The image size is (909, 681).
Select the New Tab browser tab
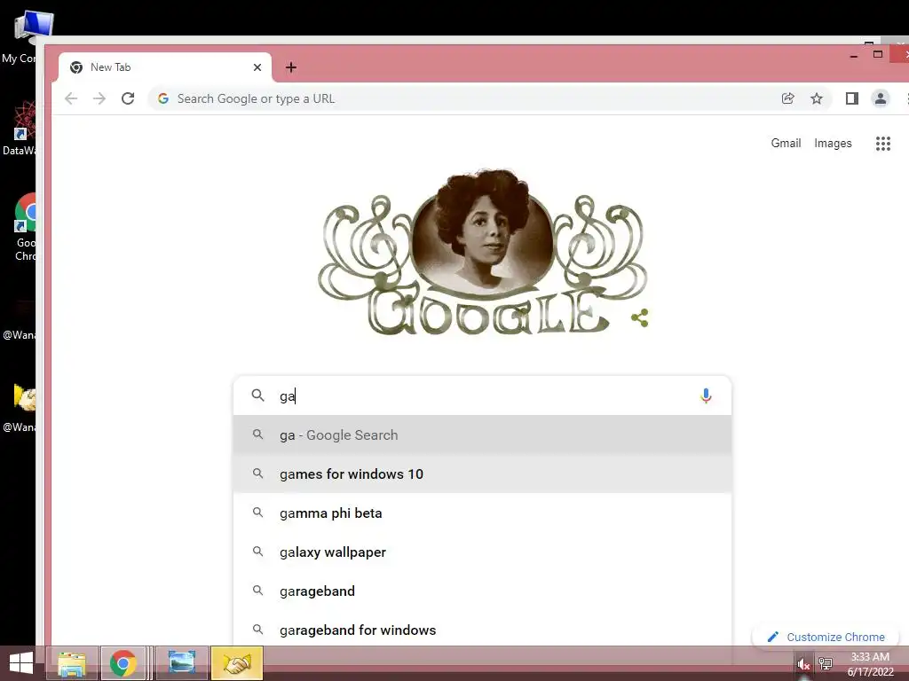pyautogui.click(x=165, y=67)
